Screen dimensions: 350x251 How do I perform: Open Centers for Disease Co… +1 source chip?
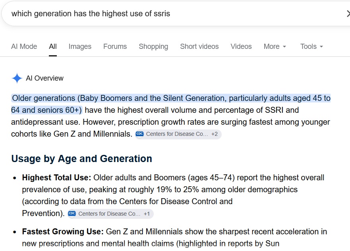110,214
